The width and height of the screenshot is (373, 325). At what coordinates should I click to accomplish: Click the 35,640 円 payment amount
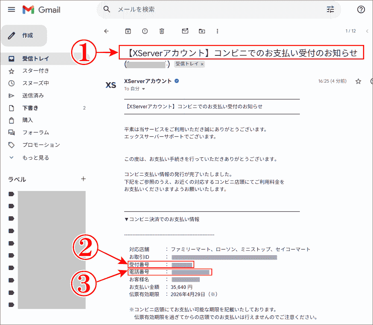(x=182, y=287)
